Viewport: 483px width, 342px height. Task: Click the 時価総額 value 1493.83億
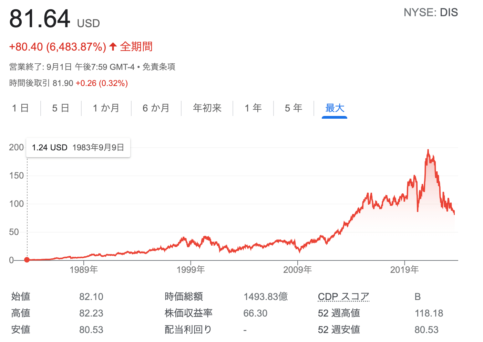click(x=266, y=297)
